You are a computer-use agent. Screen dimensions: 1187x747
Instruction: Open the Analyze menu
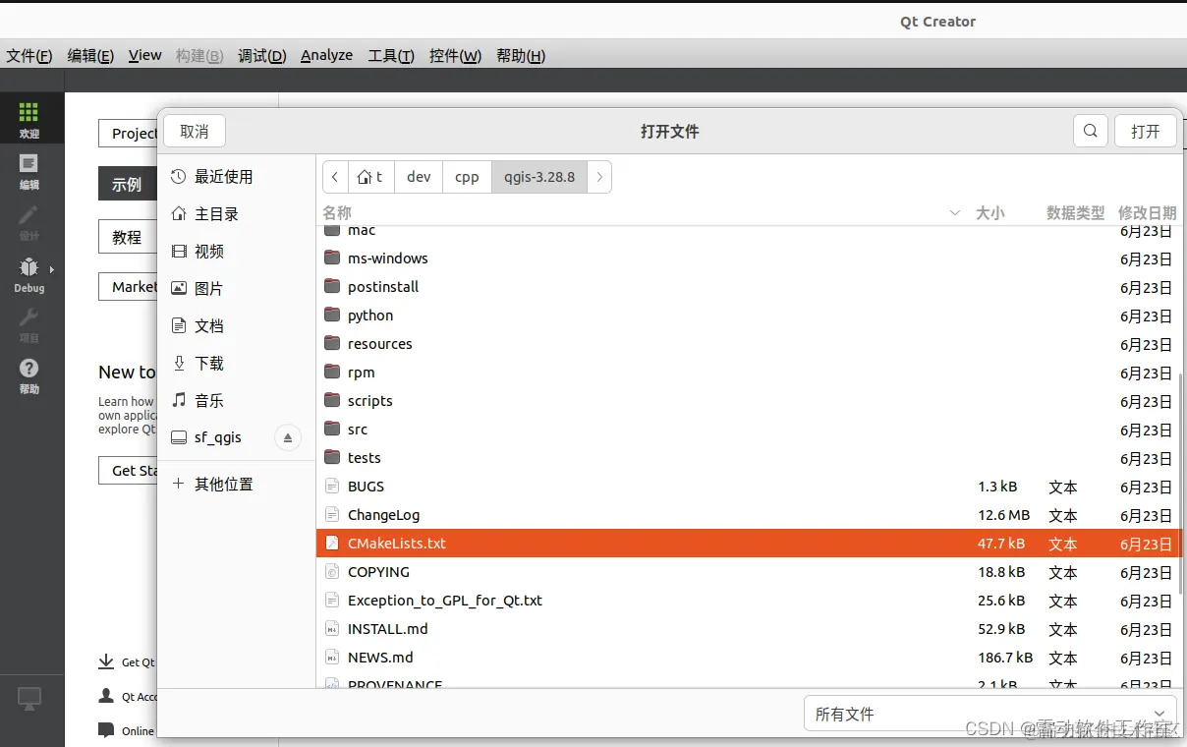(x=326, y=56)
